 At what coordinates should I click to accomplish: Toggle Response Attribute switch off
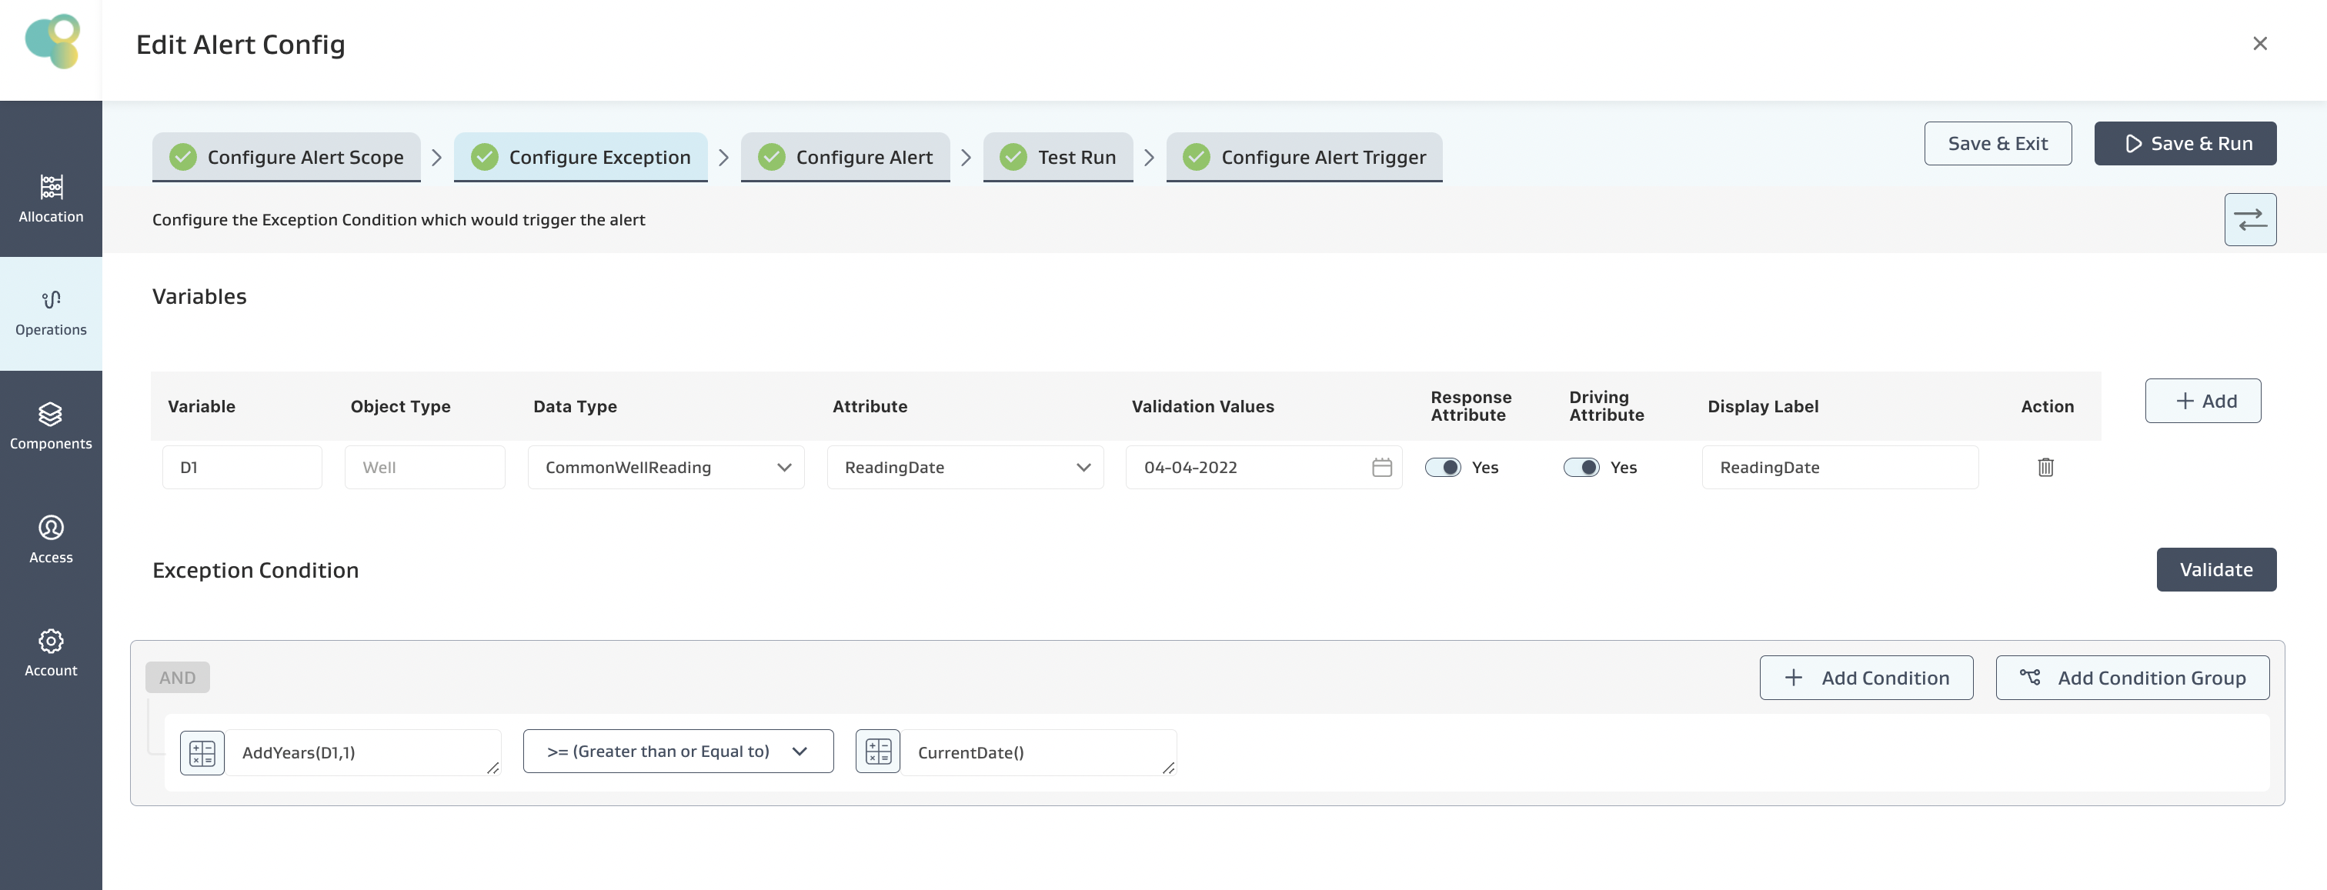coord(1443,468)
